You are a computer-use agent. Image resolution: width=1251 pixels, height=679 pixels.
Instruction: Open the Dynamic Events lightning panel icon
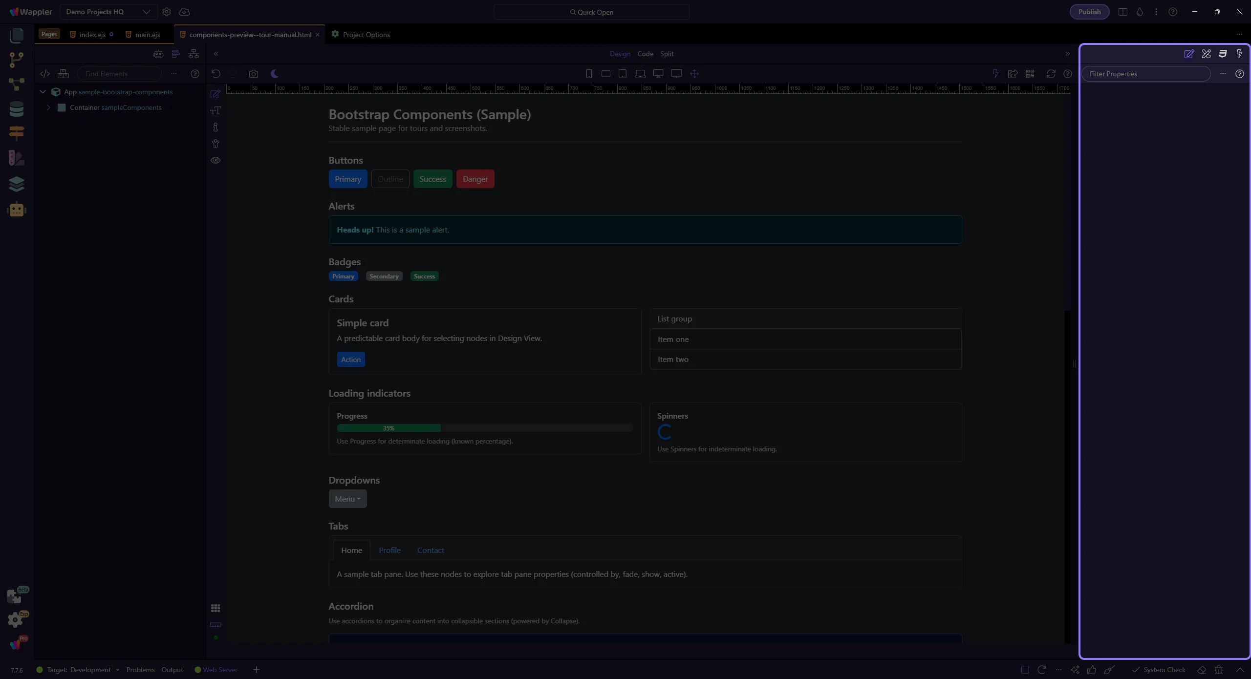[1239, 54]
